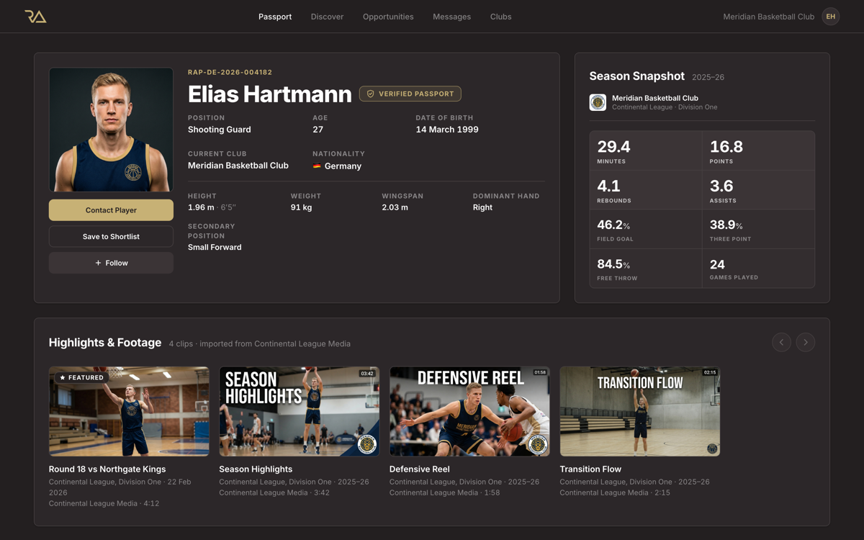The height and width of the screenshot is (540, 864).
Task: Open the Defensive Reel video thumbnail
Action: 469,411
